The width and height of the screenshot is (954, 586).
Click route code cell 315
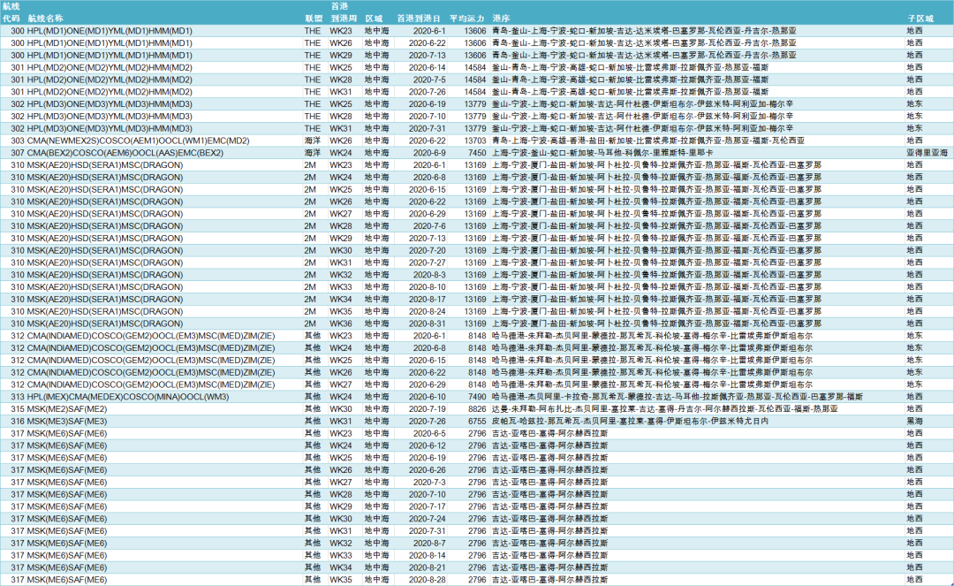click(18, 409)
